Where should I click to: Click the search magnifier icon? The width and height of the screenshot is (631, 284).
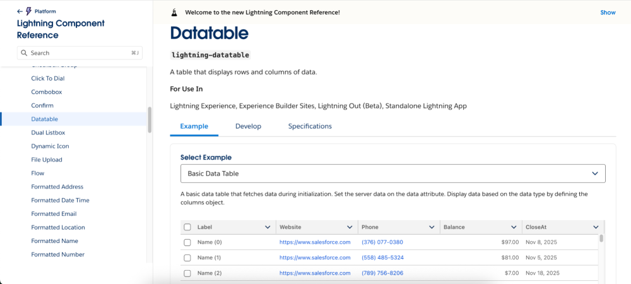point(24,52)
